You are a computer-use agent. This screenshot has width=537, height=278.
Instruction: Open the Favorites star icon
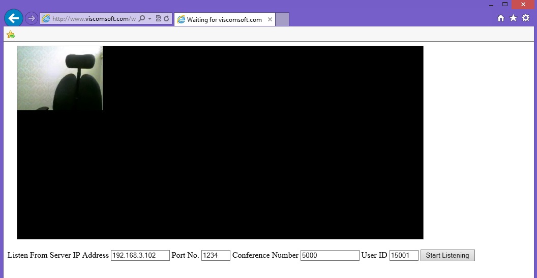[513, 18]
